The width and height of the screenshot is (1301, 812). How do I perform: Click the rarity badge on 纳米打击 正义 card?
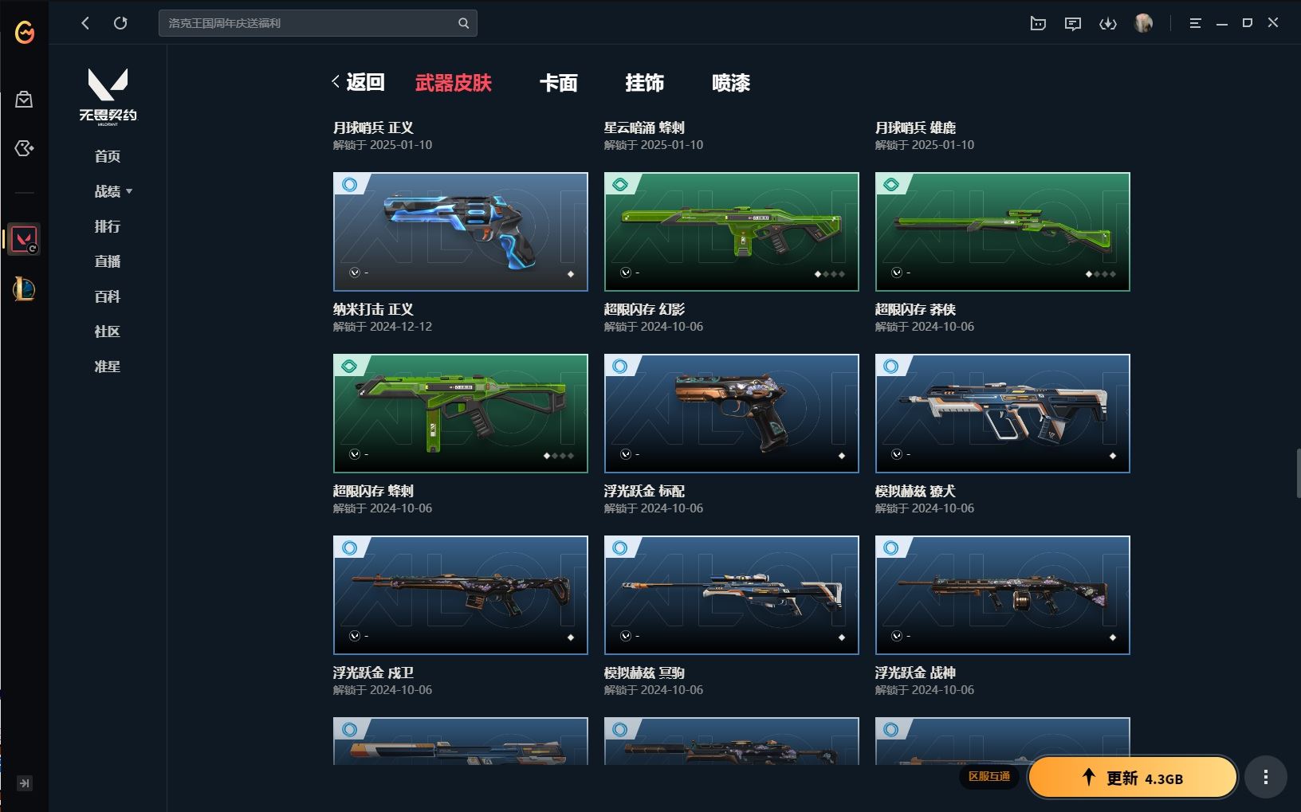(x=349, y=185)
